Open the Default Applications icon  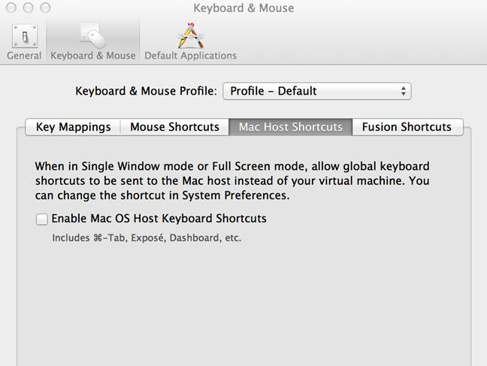(x=189, y=36)
